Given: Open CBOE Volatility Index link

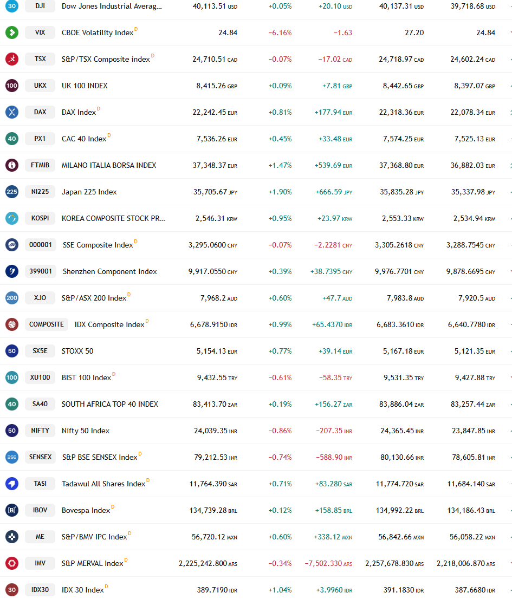Looking at the screenshot, I should pyautogui.click(x=98, y=33).
